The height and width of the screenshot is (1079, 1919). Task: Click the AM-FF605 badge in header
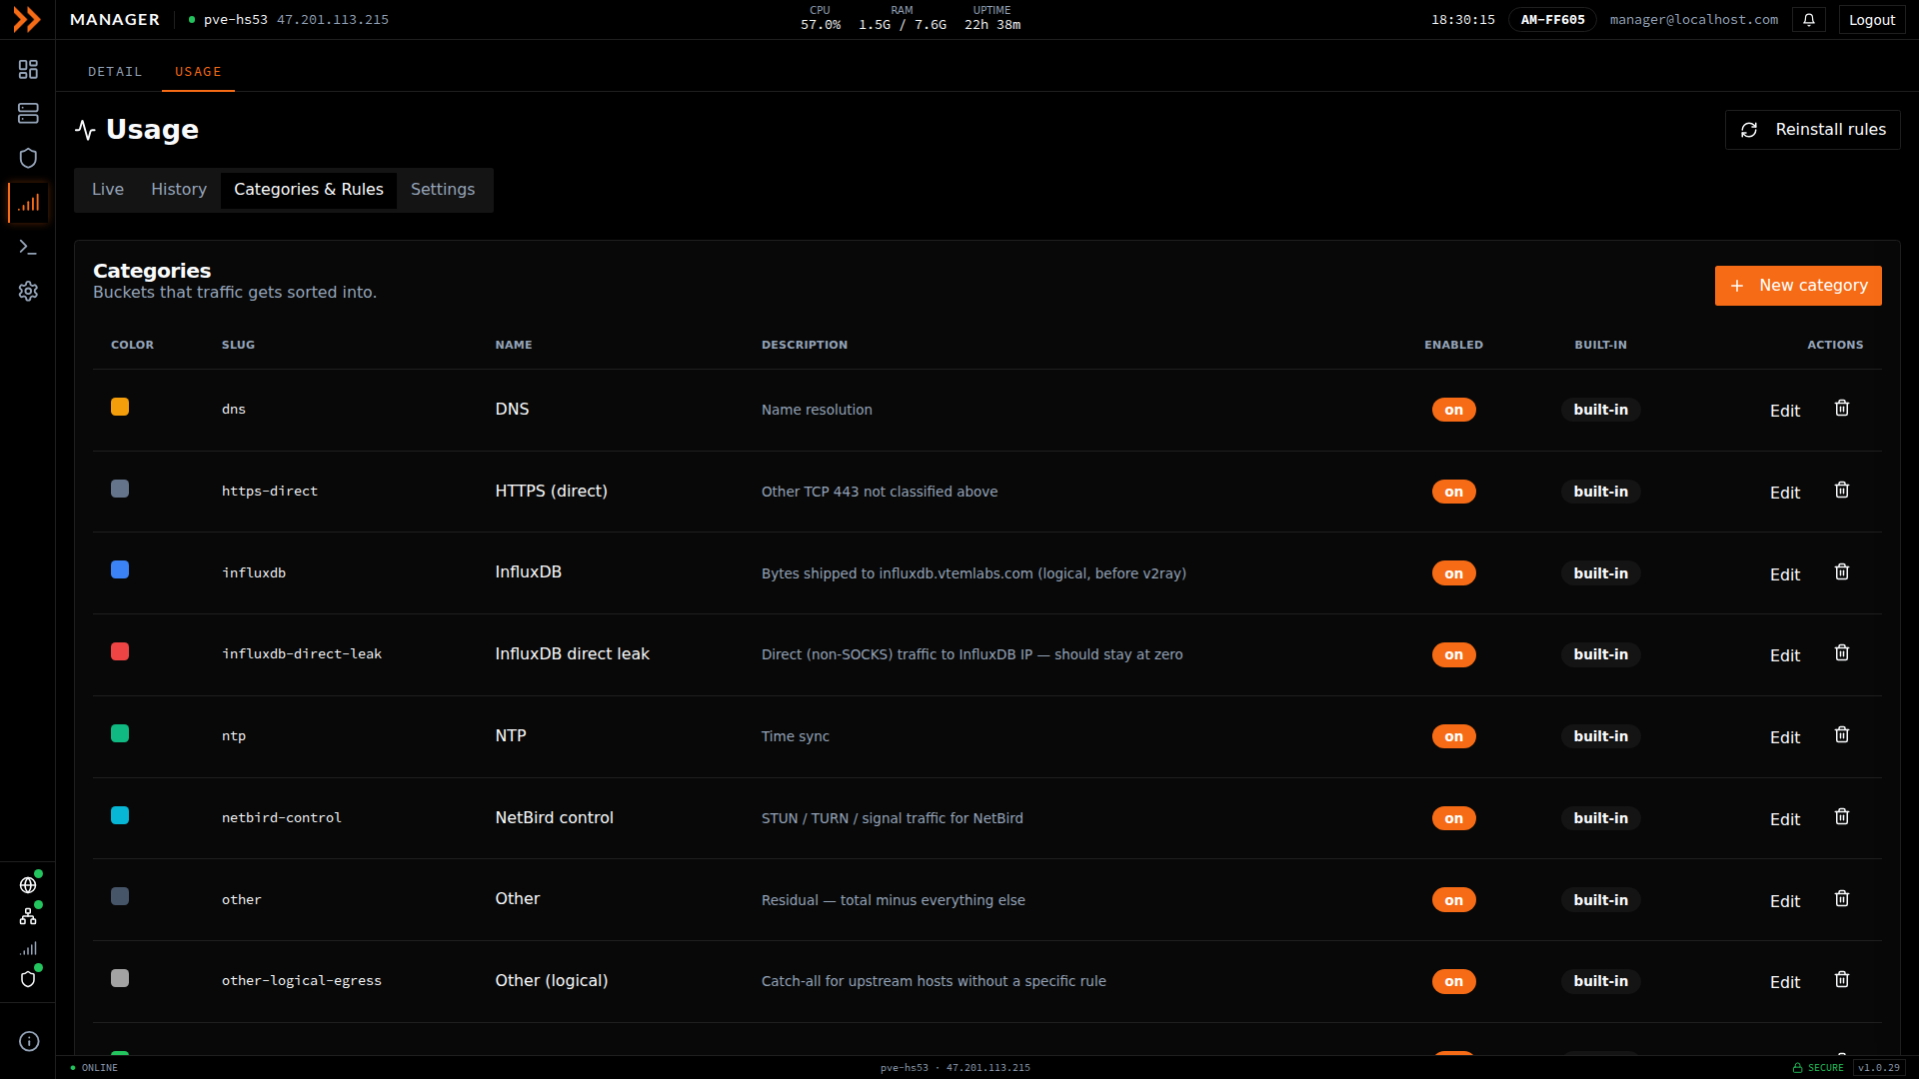(1552, 20)
